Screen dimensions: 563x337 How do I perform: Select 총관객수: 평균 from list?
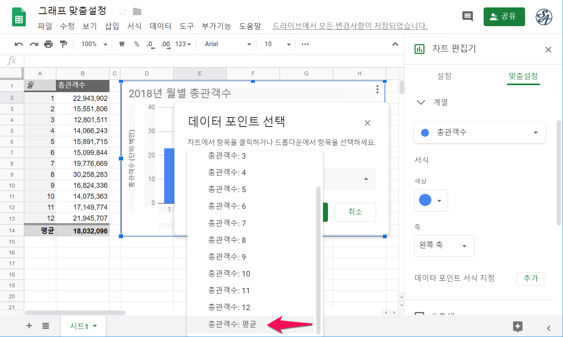tap(232, 324)
